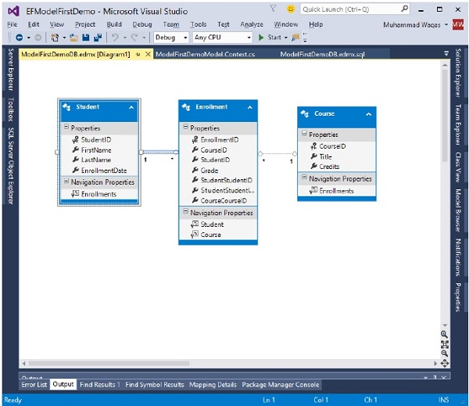The width and height of the screenshot is (469, 406).
Task: Collapse the Student entity chevron
Action: tap(131, 107)
